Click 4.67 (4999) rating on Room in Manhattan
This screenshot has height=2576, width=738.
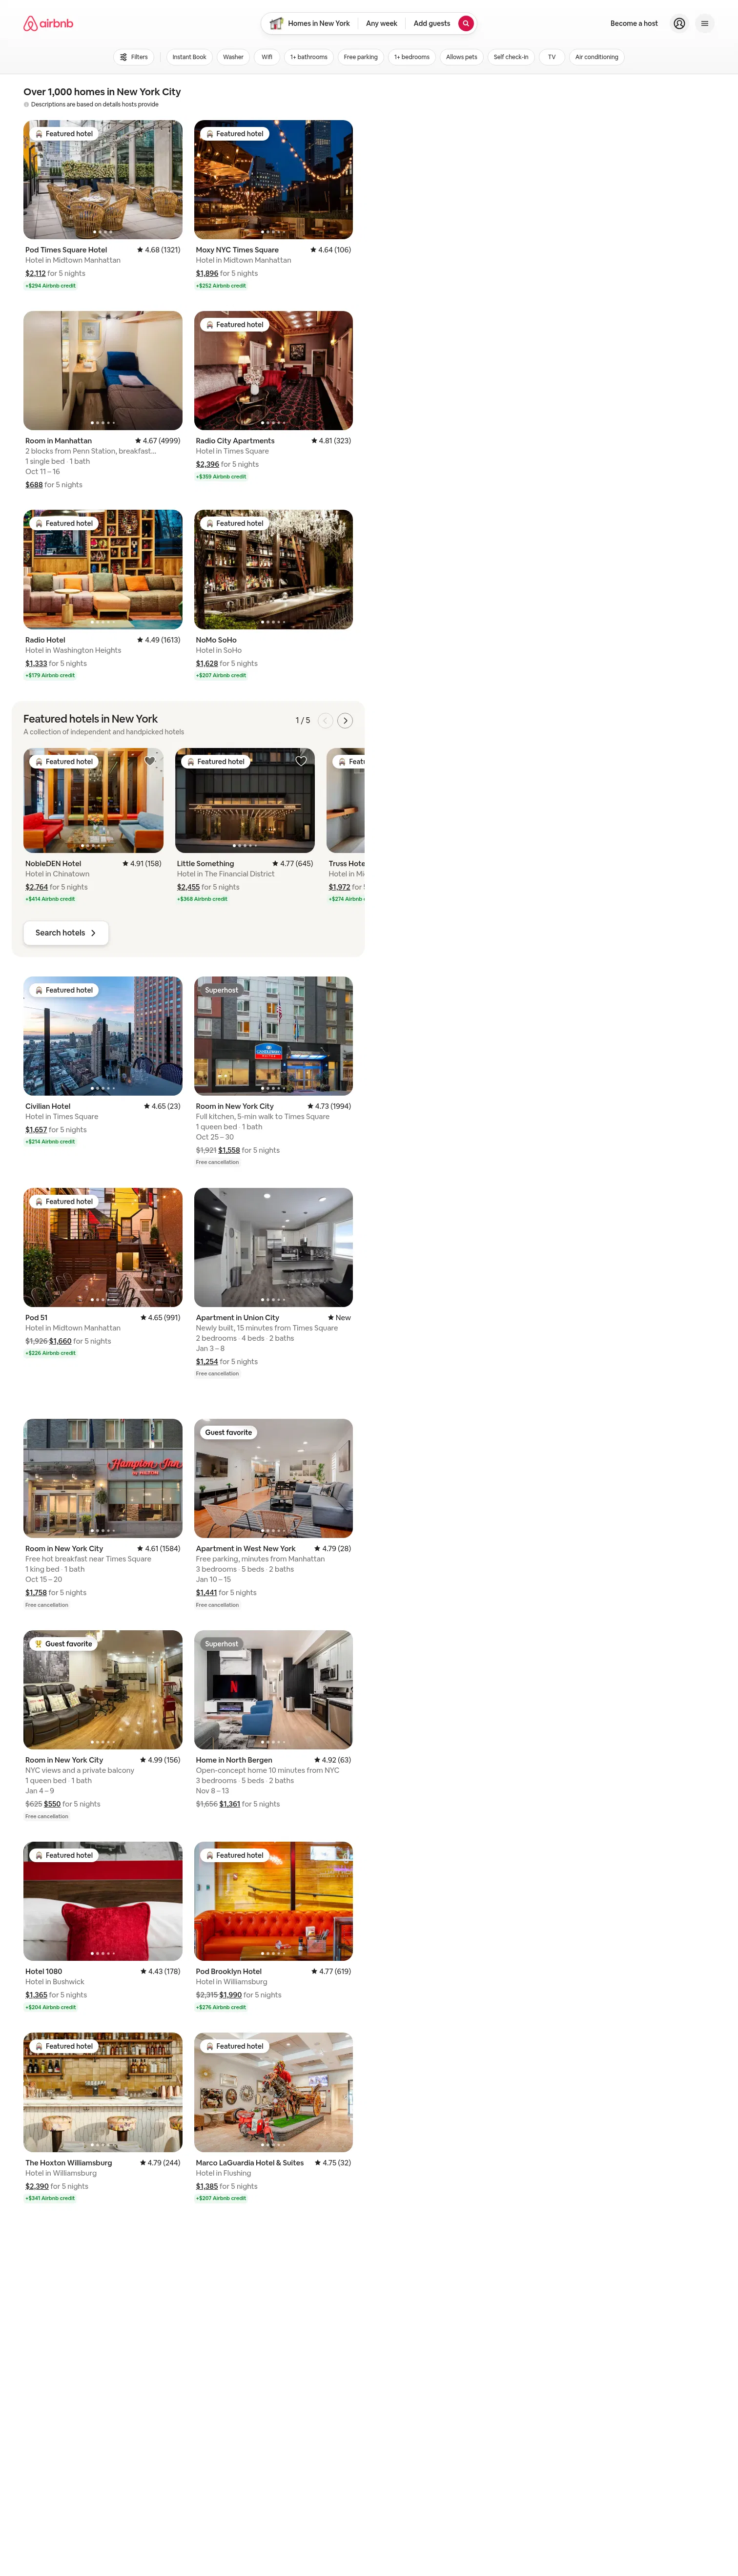coord(158,441)
